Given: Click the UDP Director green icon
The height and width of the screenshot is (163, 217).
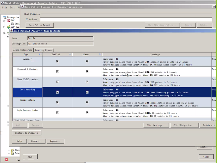Looking at the screenshot, I should 9,27.
